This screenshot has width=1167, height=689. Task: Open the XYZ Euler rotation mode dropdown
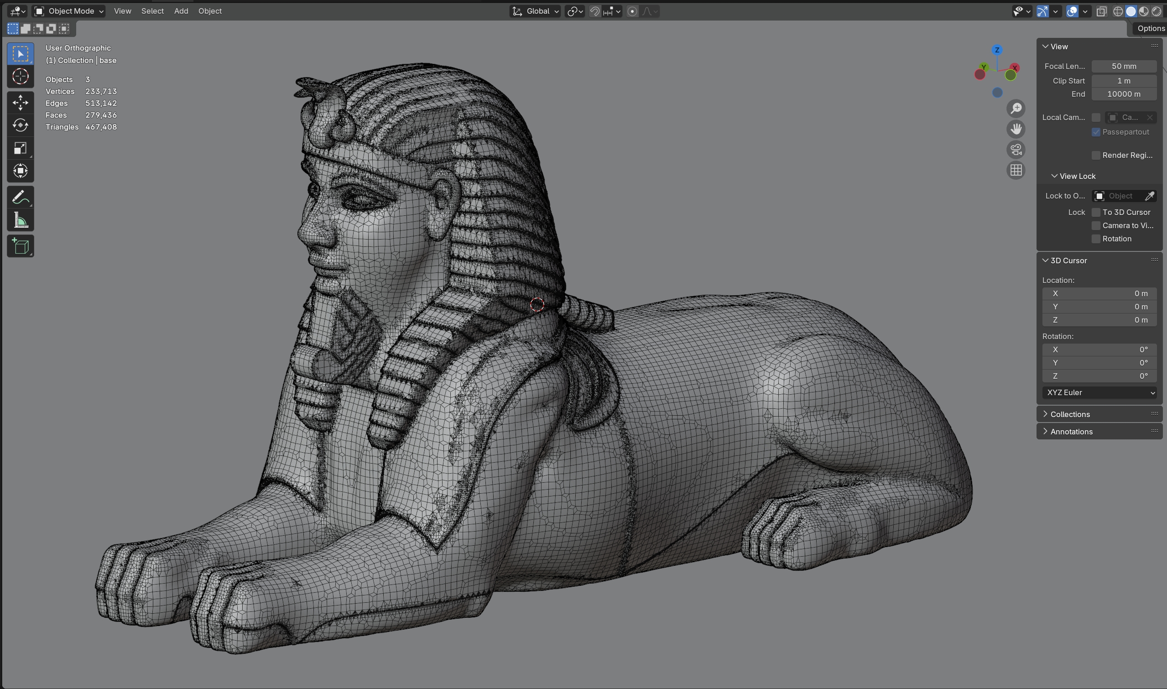click(x=1099, y=392)
